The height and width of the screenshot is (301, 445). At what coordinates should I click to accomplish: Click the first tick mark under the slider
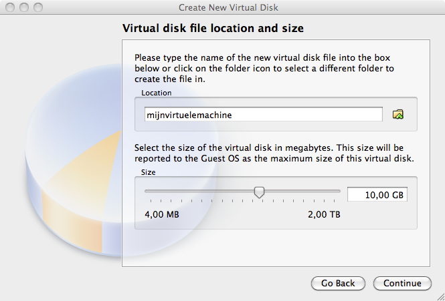coord(151,201)
